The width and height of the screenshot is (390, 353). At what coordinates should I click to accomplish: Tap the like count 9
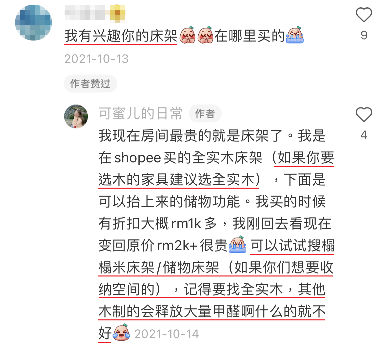point(364,35)
